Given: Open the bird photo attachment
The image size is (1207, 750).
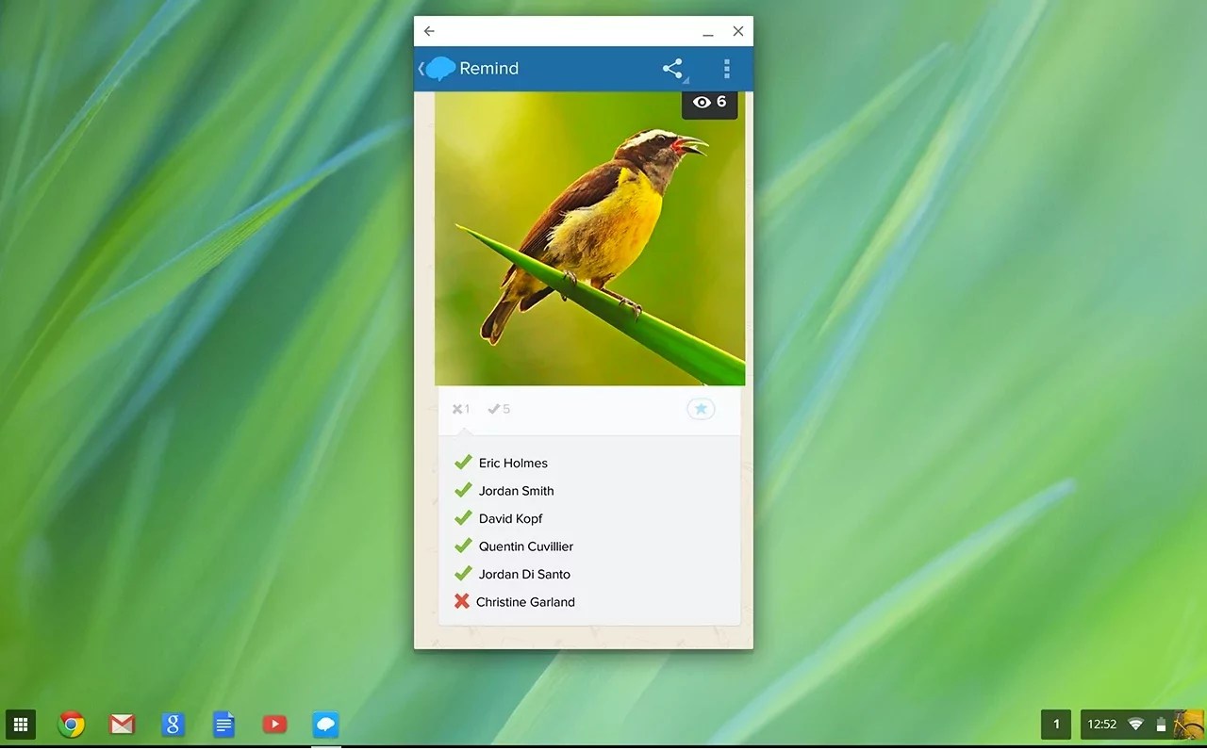Looking at the screenshot, I should pos(589,240).
